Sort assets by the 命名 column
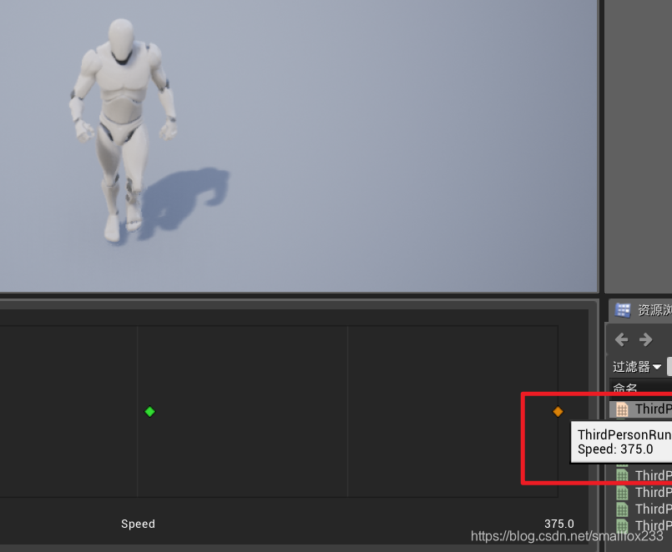Image resolution: width=672 pixels, height=552 pixels. [x=641, y=388]
